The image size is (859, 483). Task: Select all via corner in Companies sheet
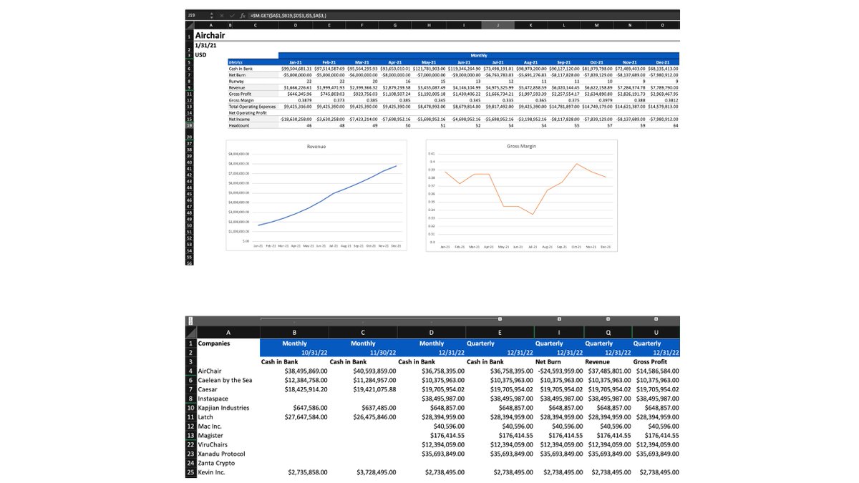coord(191,332)
